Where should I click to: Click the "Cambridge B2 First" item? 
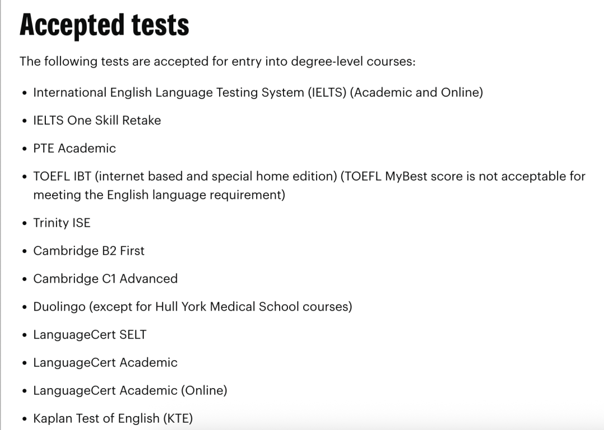[88, 251]
